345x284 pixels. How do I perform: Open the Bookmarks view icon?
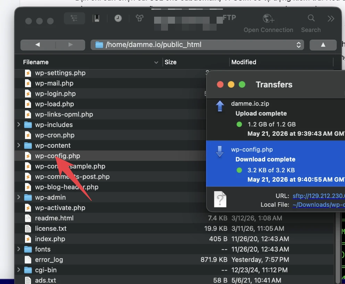pos(96,18)
